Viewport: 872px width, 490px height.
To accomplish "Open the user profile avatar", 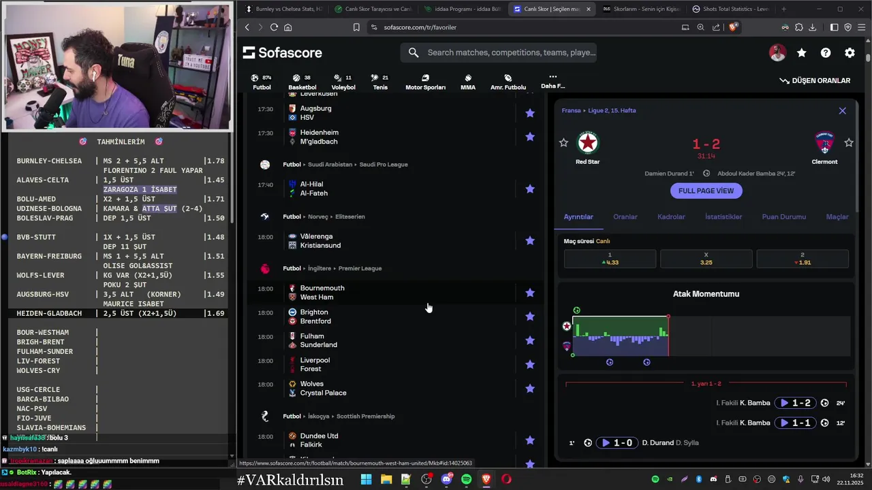I will [x=777, y=52].
